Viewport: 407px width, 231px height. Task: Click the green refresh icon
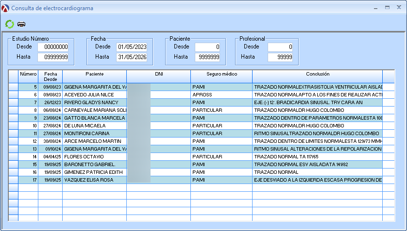tap(10, 24)
